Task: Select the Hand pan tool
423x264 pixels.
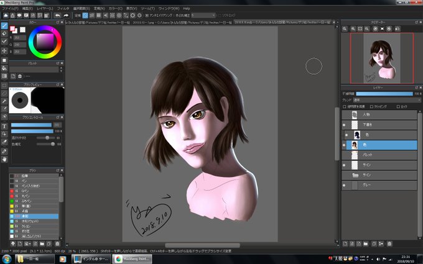Action: [x=4, y=160]
